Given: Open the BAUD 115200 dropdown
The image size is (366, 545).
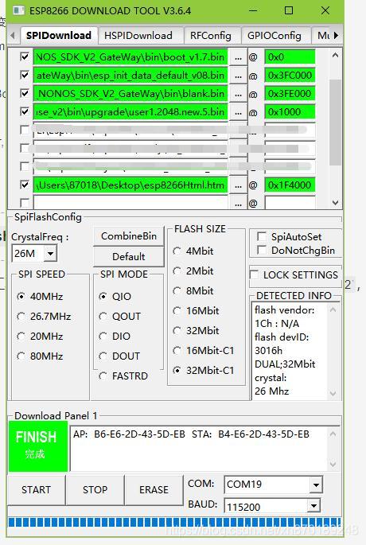Looking at the screenshot, I should coord(313,506).
